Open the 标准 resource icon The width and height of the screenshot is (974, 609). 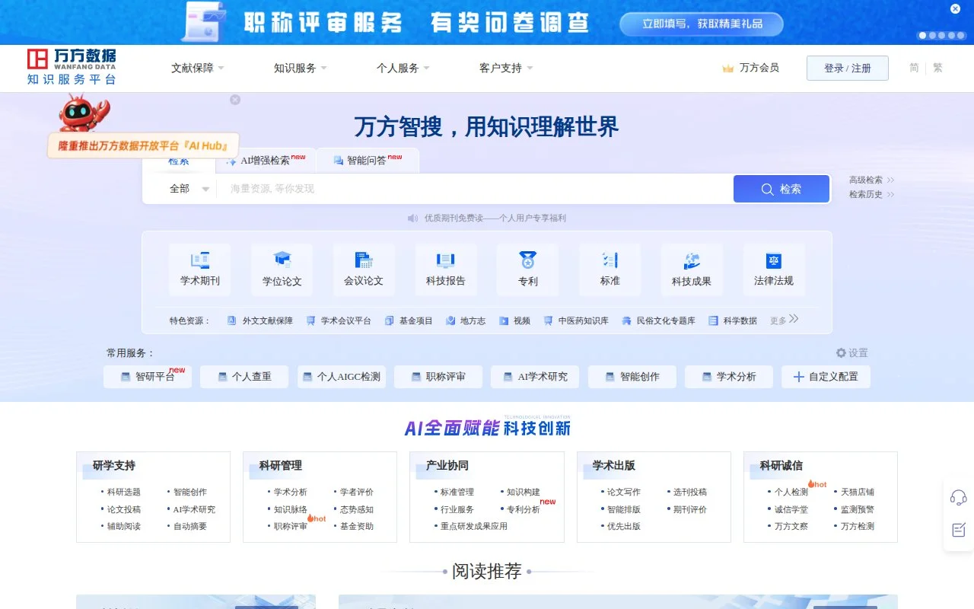click(x=610, y=269)
